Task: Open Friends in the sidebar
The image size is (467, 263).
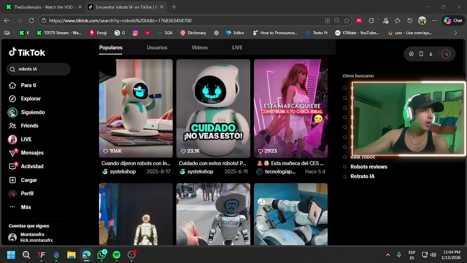Action: click(x=29, y=126)
